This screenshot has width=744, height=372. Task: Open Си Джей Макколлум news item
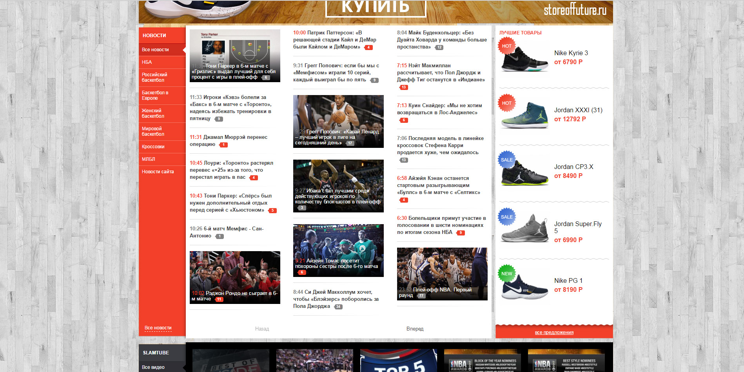(336, 299)
